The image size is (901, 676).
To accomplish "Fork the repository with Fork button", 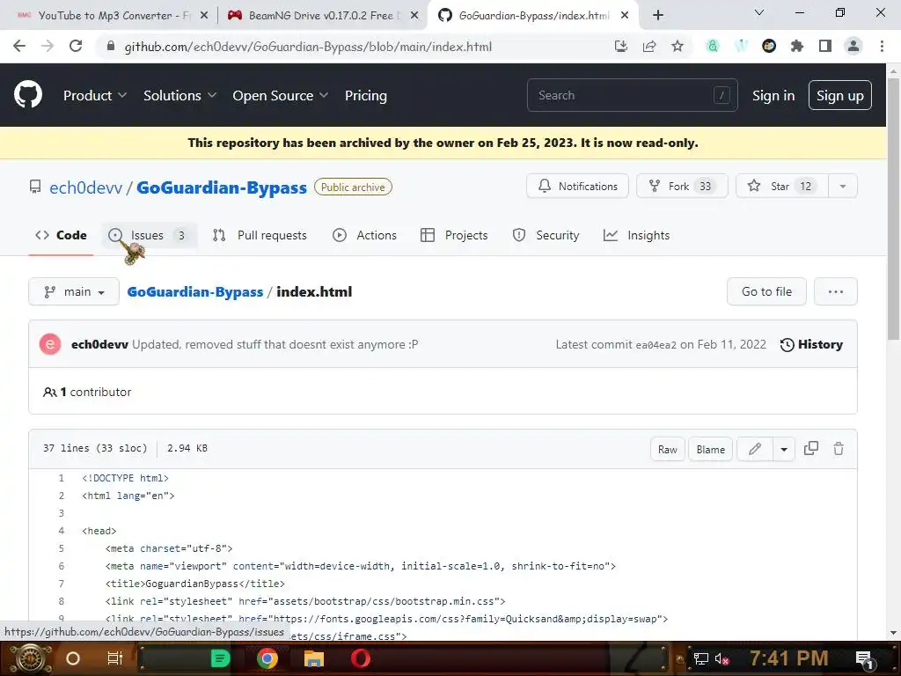I will (x=682, y=187).
